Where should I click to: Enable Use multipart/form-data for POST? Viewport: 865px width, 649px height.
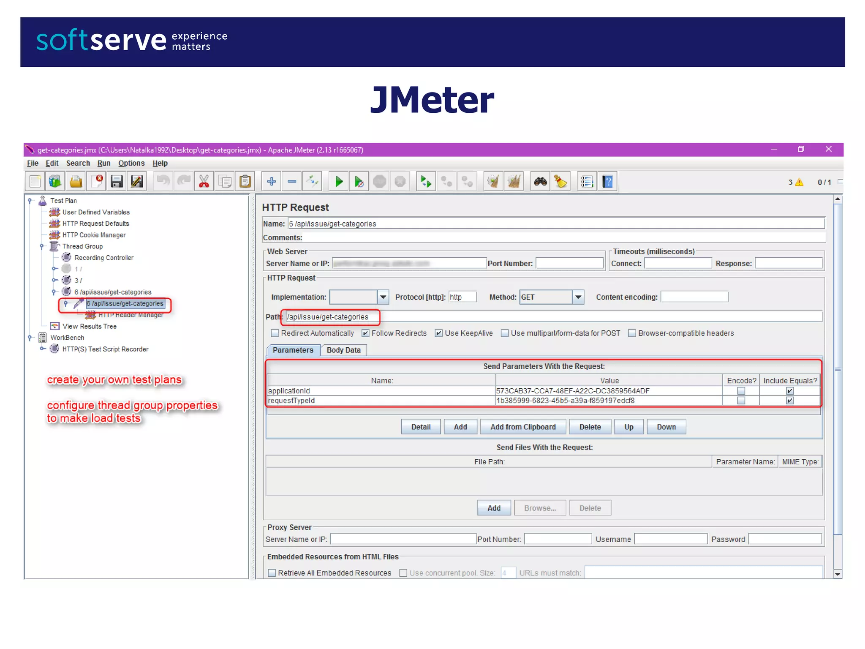click(505, 333)
